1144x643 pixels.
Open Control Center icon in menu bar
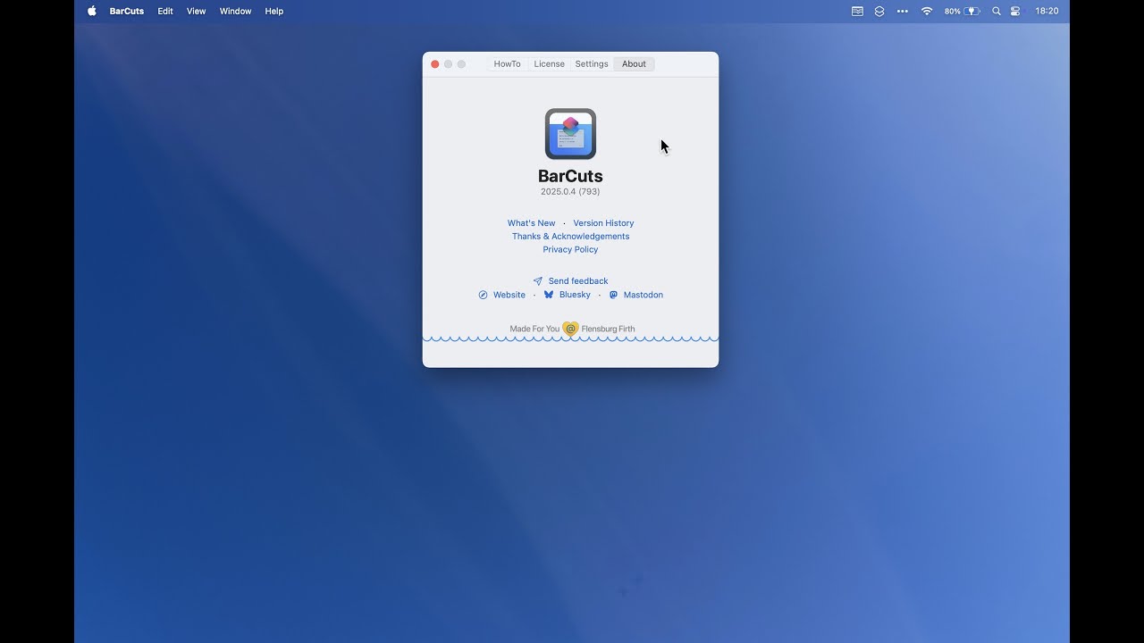(1015, 12)
